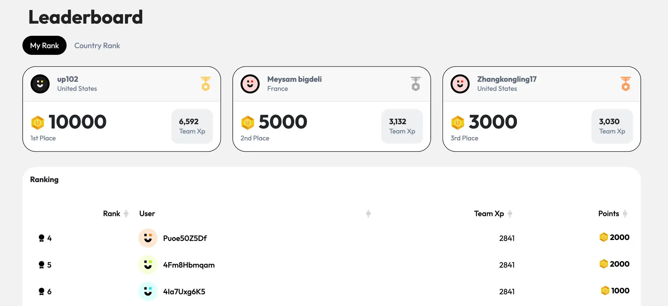Viewport: 668px width, 306px height.
Task: Select the My Rank tab
Action: point(45,46)
